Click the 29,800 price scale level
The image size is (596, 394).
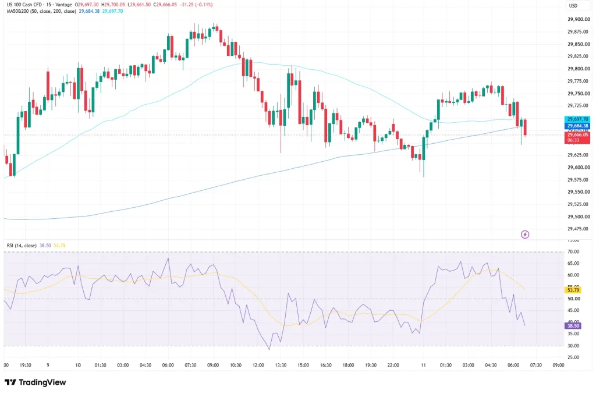pos(579,69)
